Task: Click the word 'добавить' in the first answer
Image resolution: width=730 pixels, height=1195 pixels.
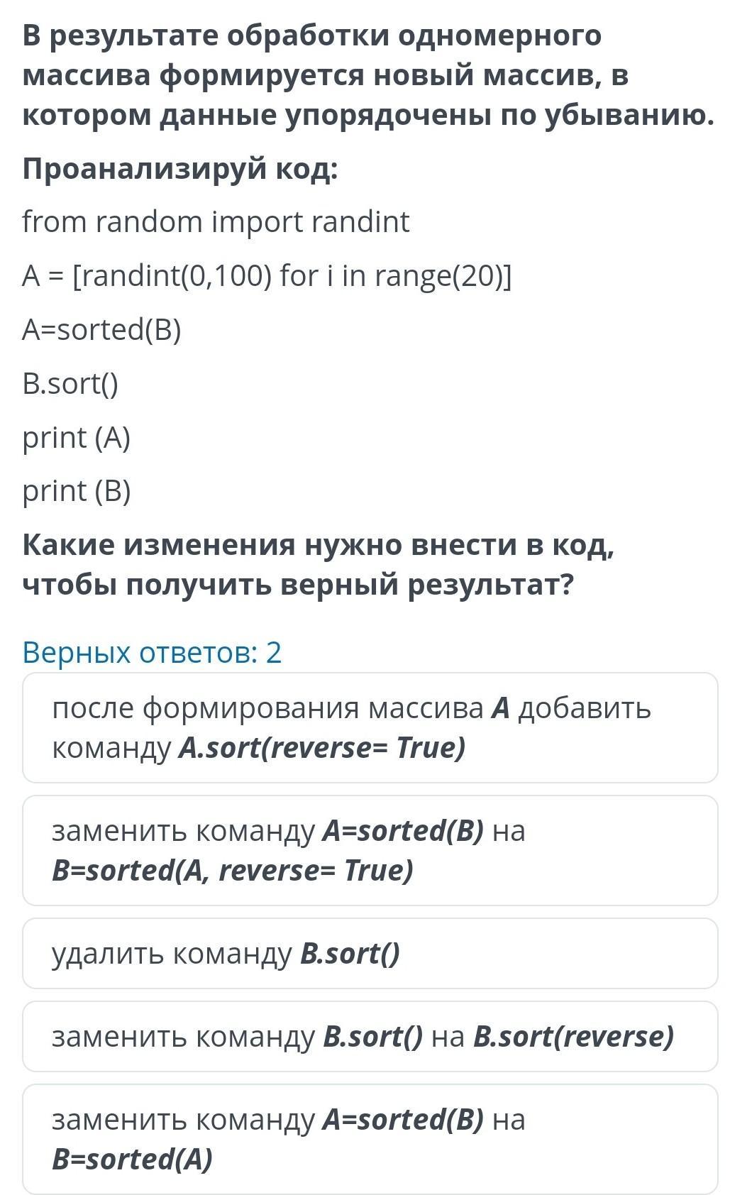Action: 585,708
